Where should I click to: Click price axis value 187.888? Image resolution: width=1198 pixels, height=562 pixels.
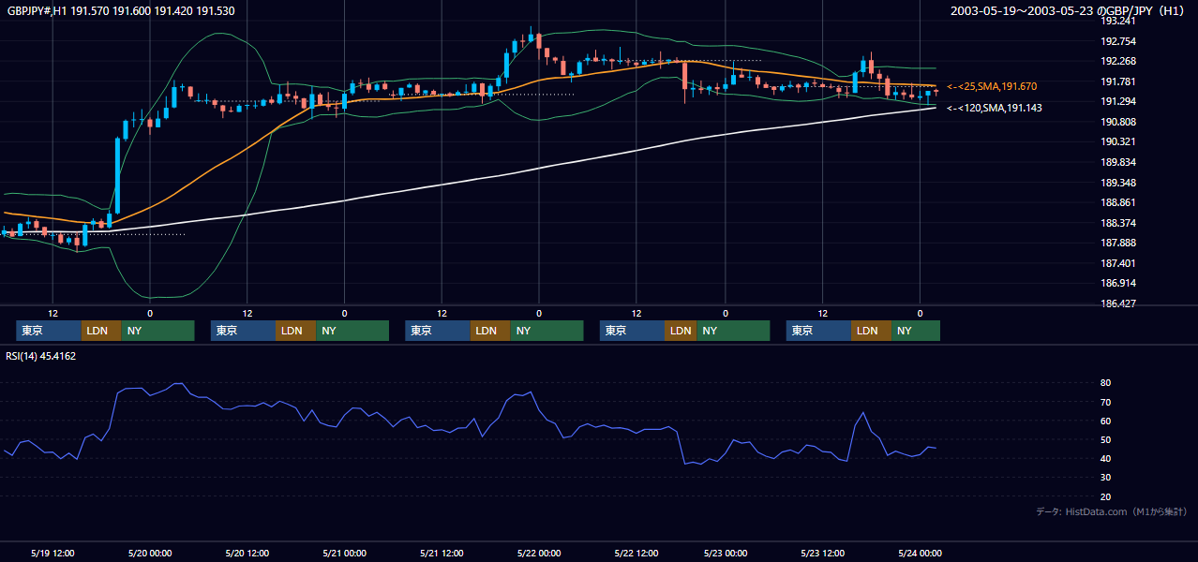coord(1118,243)
